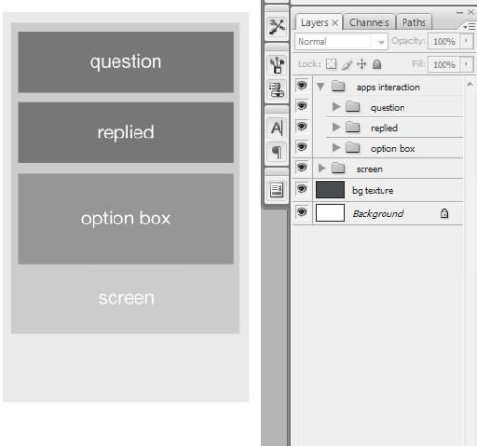Image resolution: width=477 pixels, height=446 pixels.
Task: Open the Opacity slider arrow
Action: pos(467,41)
